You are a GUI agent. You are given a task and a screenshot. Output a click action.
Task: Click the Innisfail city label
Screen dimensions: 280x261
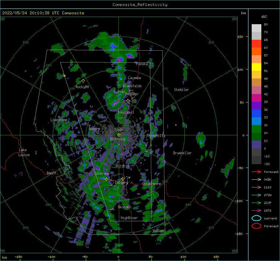[x=126, y=112]
